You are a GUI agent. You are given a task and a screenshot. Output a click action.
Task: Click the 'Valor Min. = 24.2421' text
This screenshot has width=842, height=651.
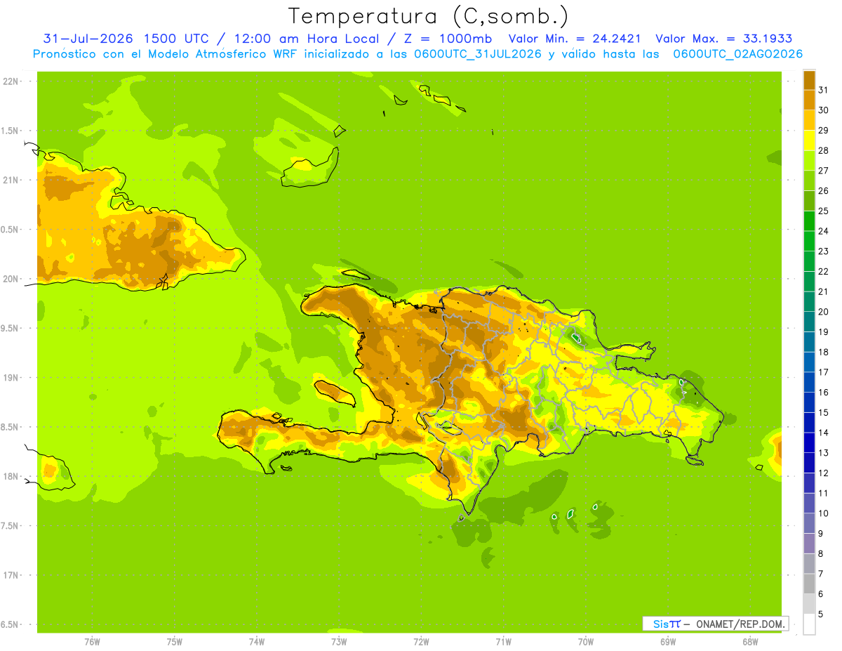pos(575,39)
